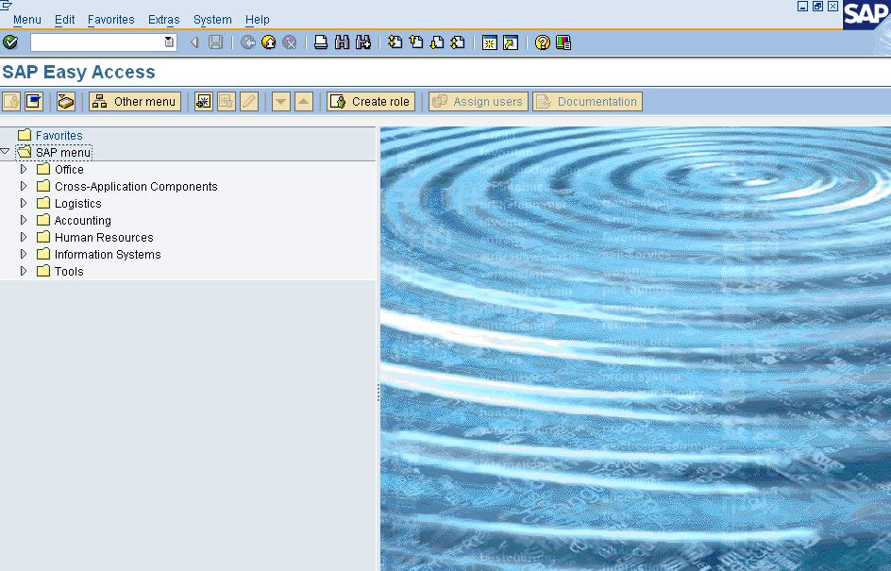Click the Cancel (red X) toolbar icon
This screenshot has width=891, height=571.
coord(289,42)
